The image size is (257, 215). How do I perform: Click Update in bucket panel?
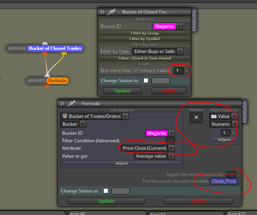tap(122, 91)
